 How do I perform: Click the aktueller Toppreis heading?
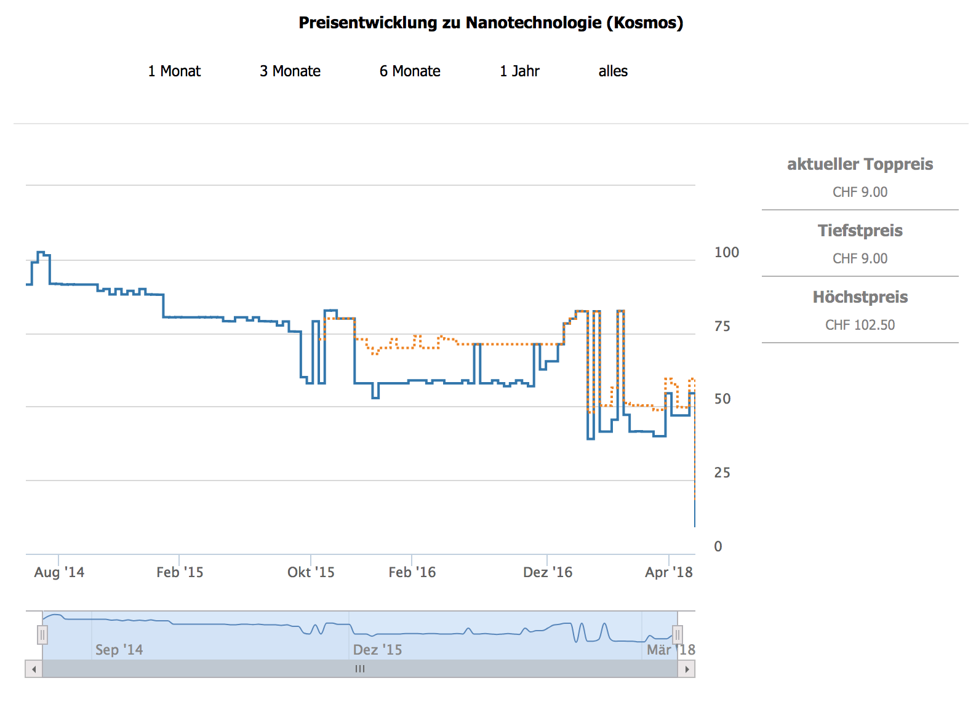tap(860, 164)
